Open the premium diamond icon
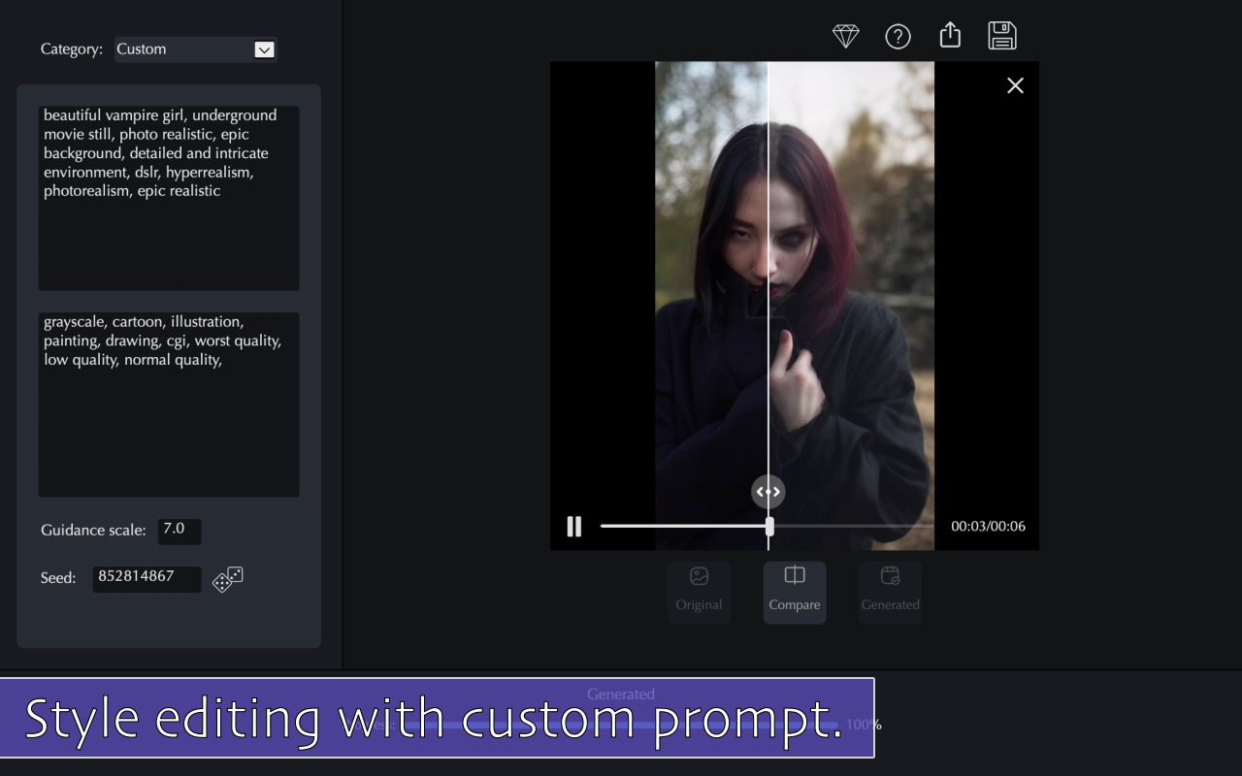Viewport: 1242px width, 776px height. point(846,36)
